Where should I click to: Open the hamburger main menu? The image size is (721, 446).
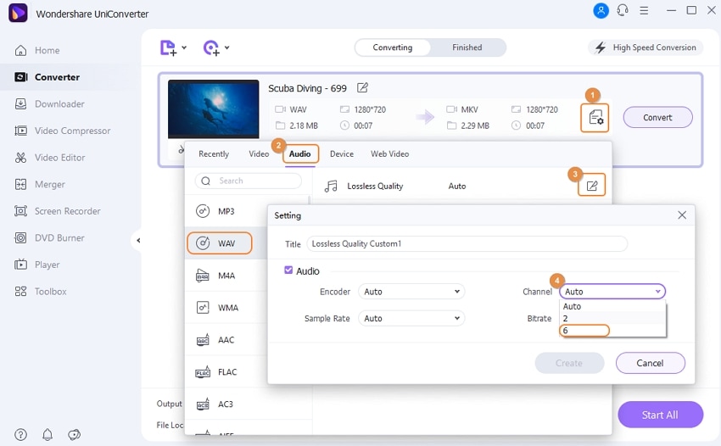tap(644, 10)
